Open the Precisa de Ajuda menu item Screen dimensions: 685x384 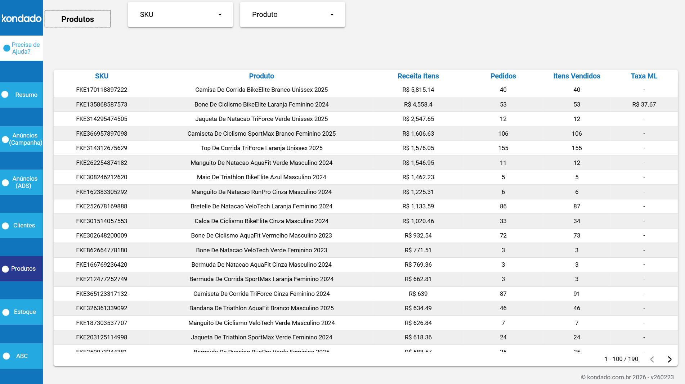coord(25,48)
